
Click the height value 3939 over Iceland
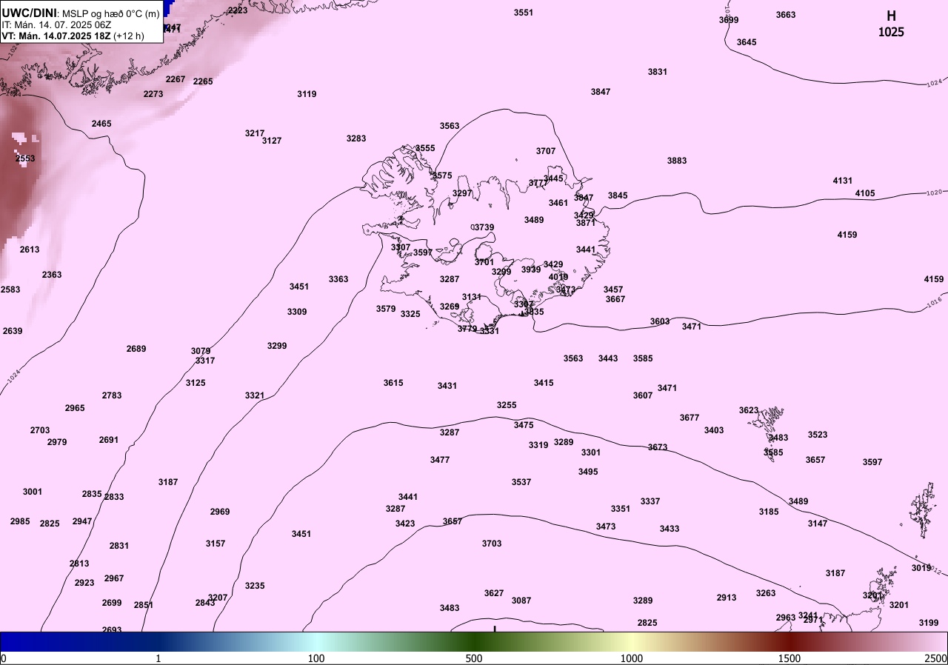pyautogui.click(x=531, y=270)
